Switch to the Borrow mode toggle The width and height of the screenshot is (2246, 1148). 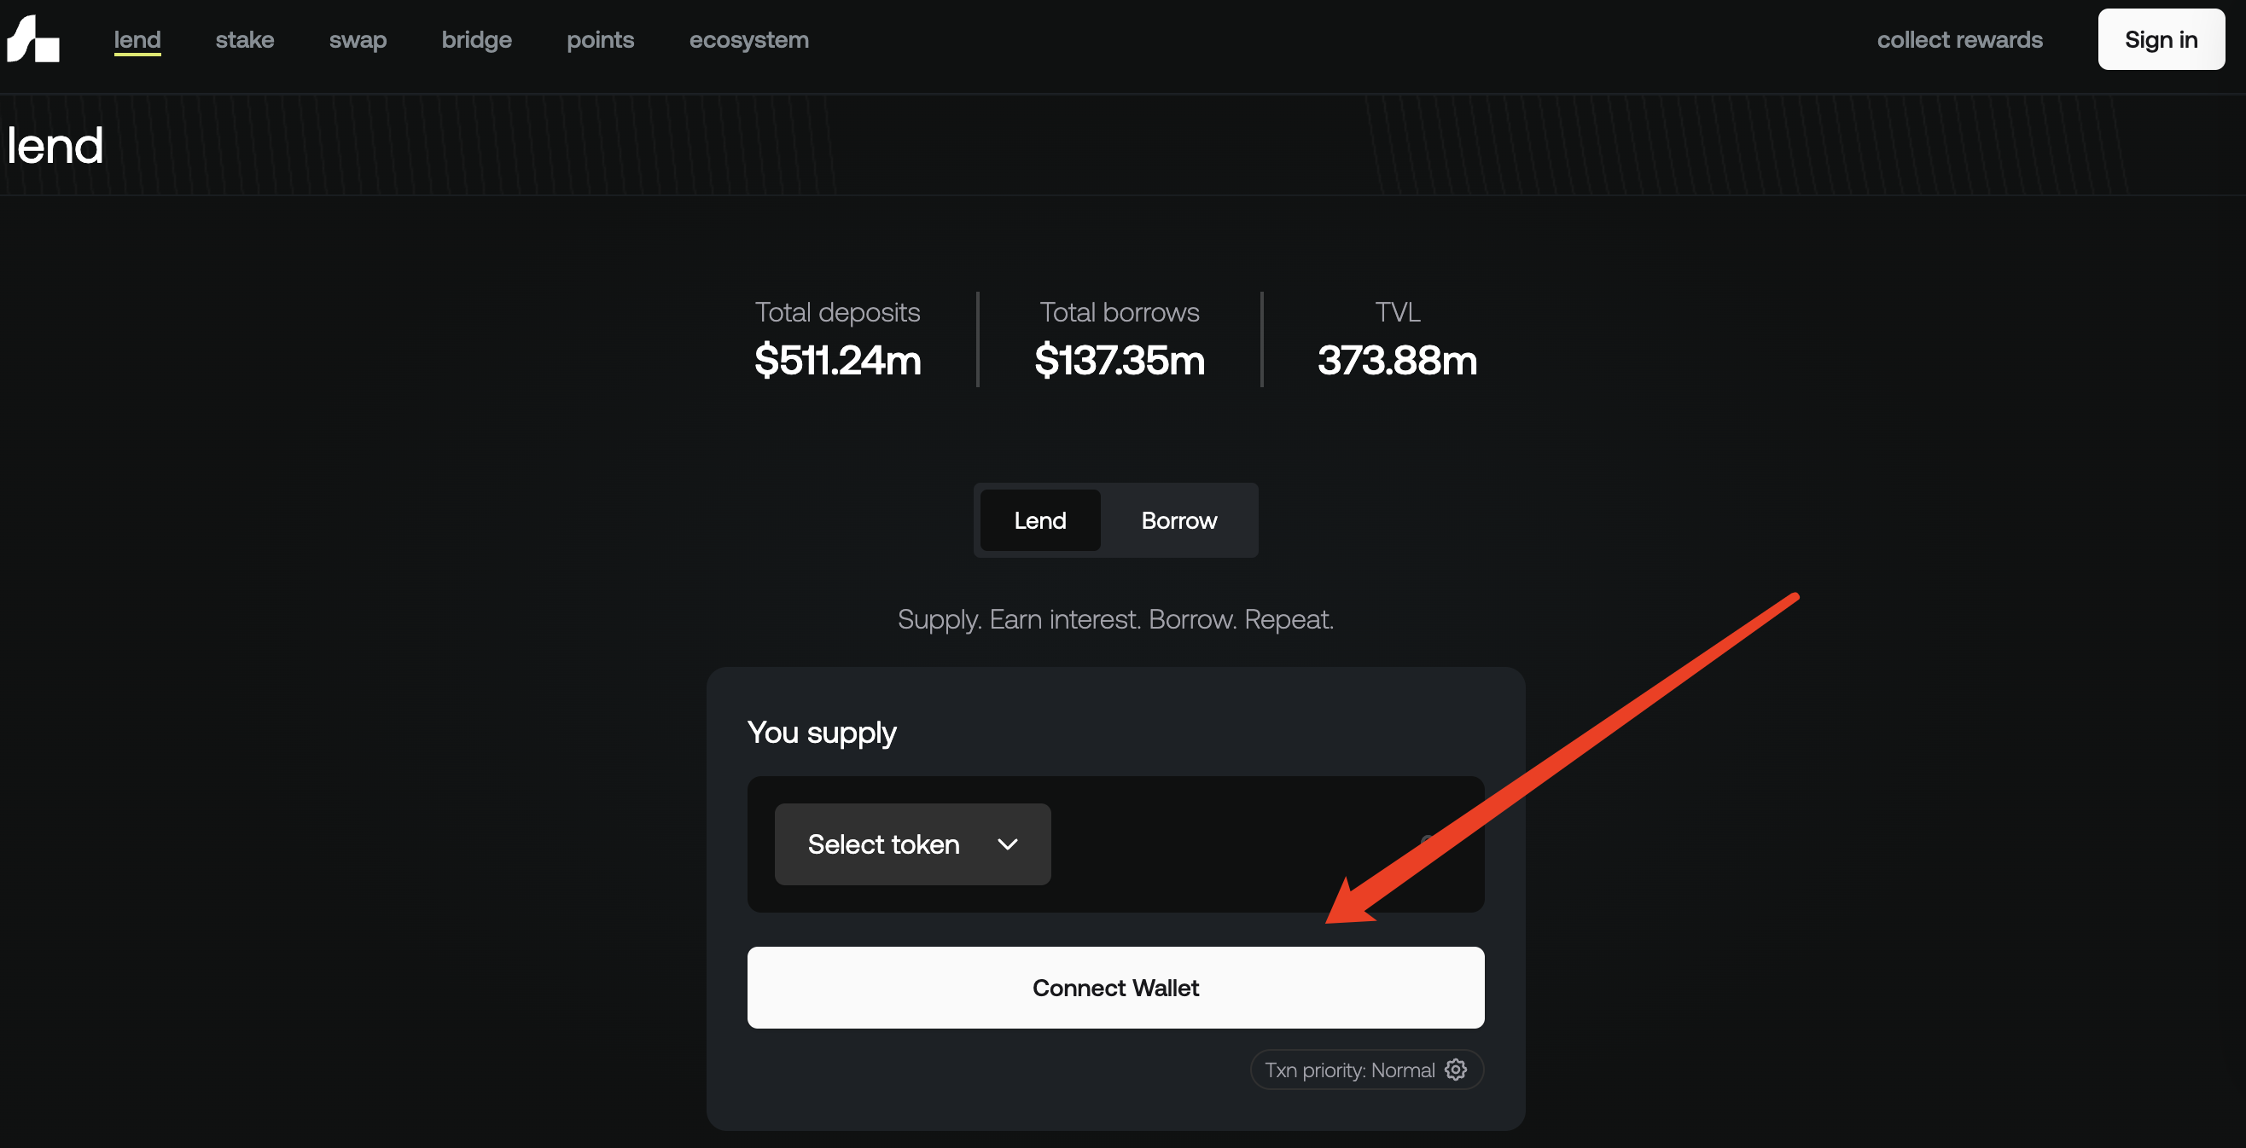coord(1178,520)
